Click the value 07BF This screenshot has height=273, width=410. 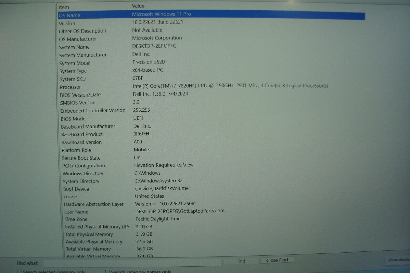click(x=138, y=78)
